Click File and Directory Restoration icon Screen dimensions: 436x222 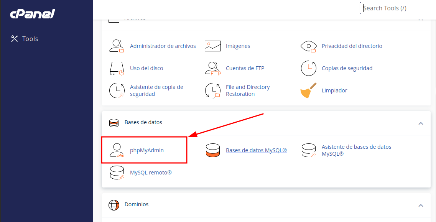[213, 90]
